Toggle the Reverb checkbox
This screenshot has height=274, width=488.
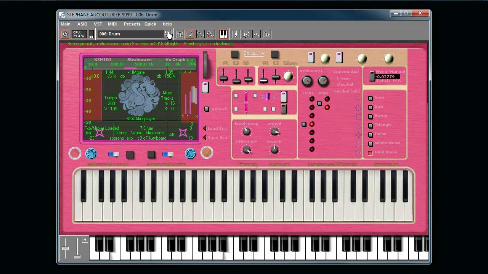pos(207,109)
